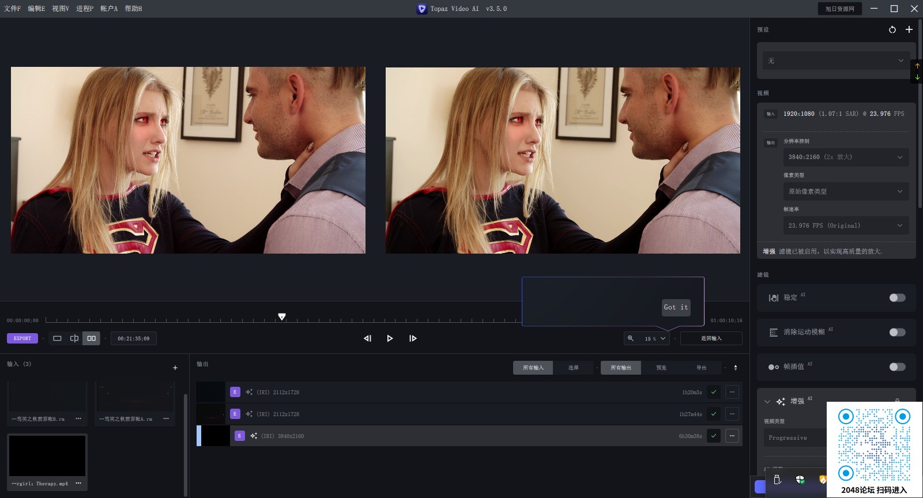The width and height of the screenshot is (923, 498).
Task: Open options for 算帐B.rm input
Action: [x=78, y=418]
